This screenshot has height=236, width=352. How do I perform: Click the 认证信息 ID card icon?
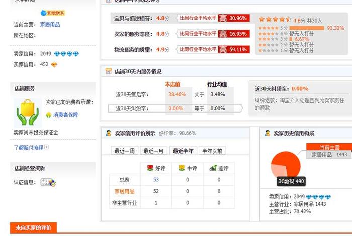click(48, 182)
